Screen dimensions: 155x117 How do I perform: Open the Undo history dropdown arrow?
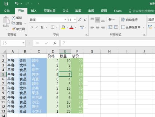[x=21, y=4]
